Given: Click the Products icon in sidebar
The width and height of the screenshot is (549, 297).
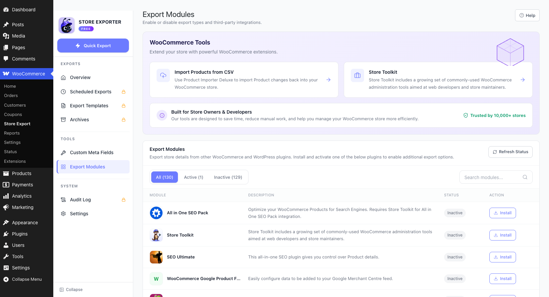Looking at the screenshot, I should click(6, 173).
